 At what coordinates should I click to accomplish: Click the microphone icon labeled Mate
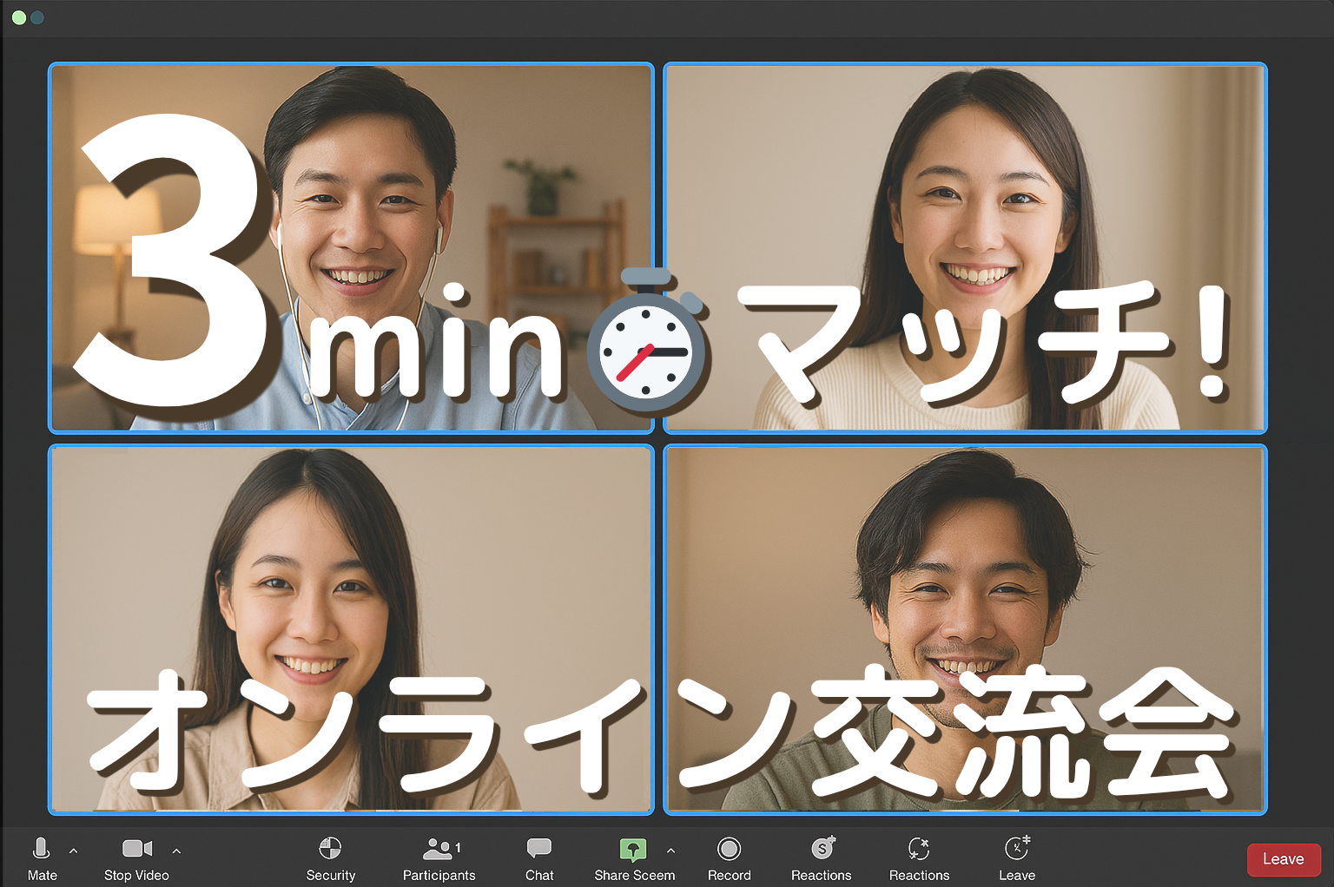tap(41, 849)
